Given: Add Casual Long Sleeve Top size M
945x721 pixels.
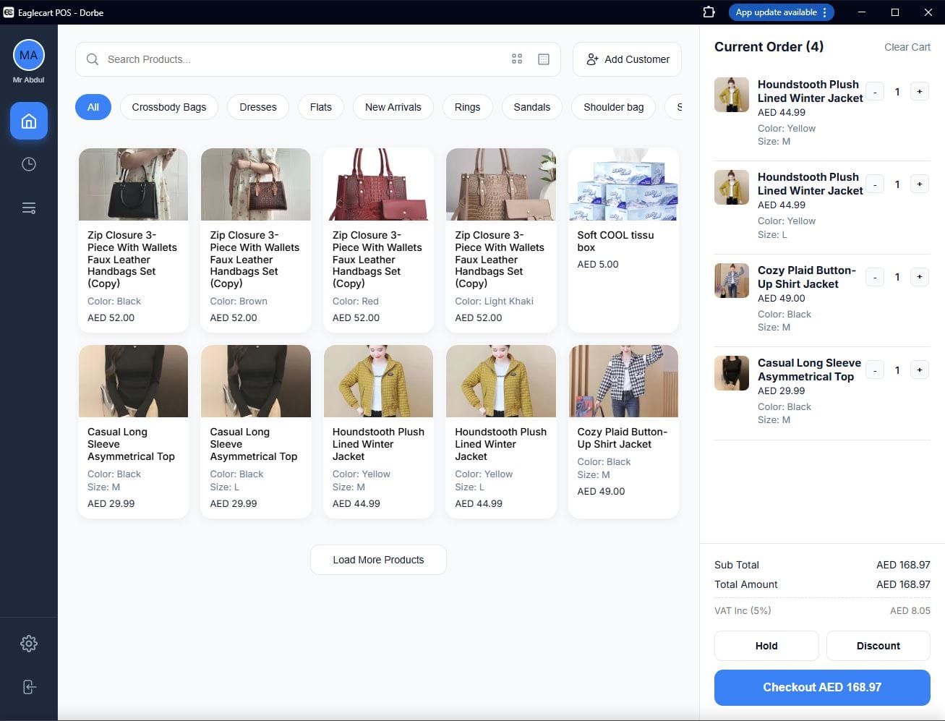Looking at the screenshot, I should click(x=133, y=431).
